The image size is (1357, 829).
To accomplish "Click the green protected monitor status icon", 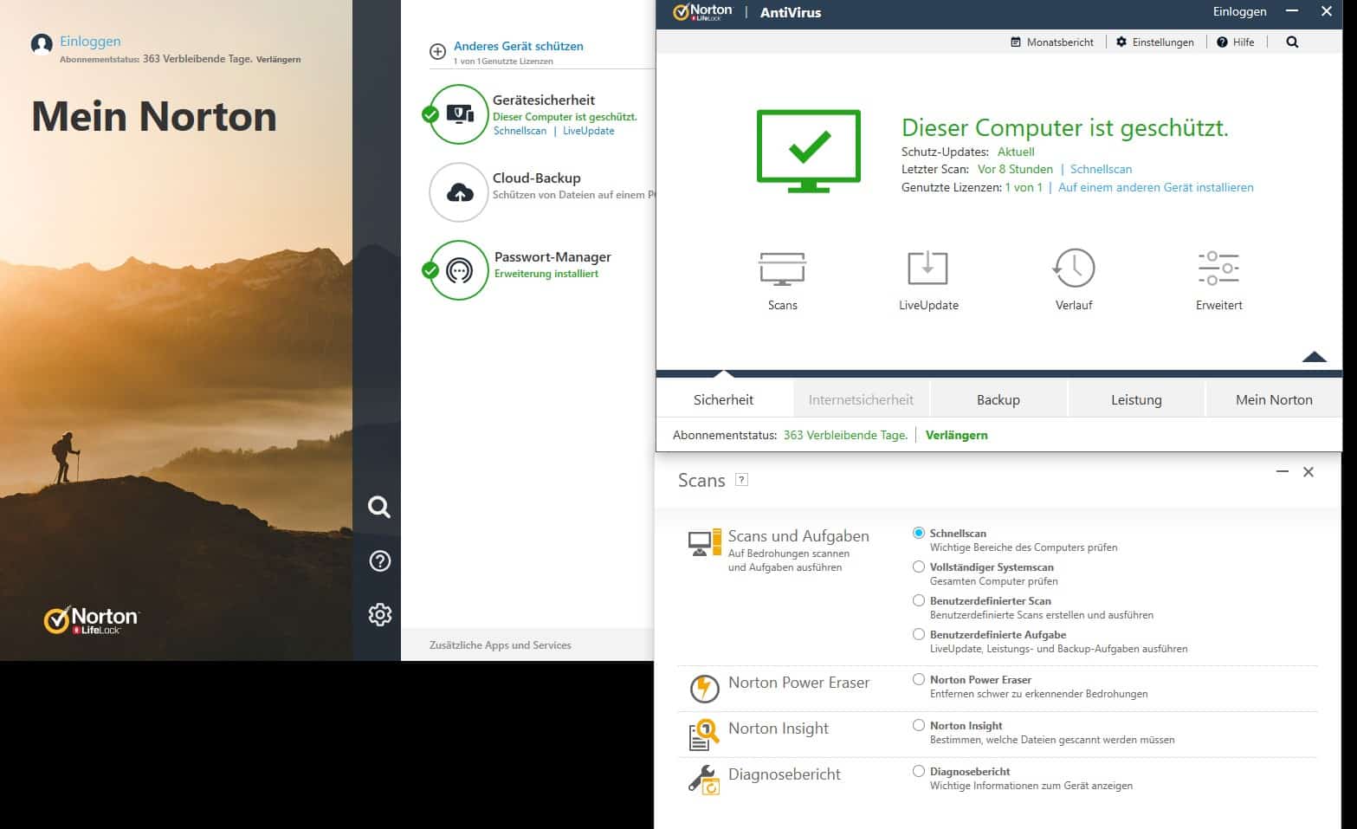I will [809, 151].
